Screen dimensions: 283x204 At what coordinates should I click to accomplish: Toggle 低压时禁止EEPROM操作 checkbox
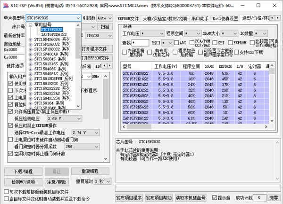coord(10,126)
